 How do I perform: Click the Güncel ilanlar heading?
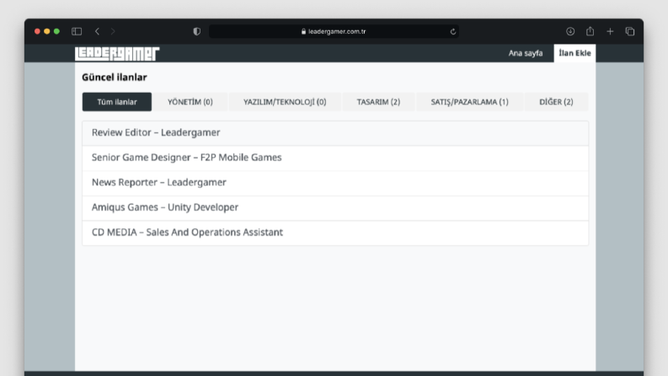pos(115,78)
